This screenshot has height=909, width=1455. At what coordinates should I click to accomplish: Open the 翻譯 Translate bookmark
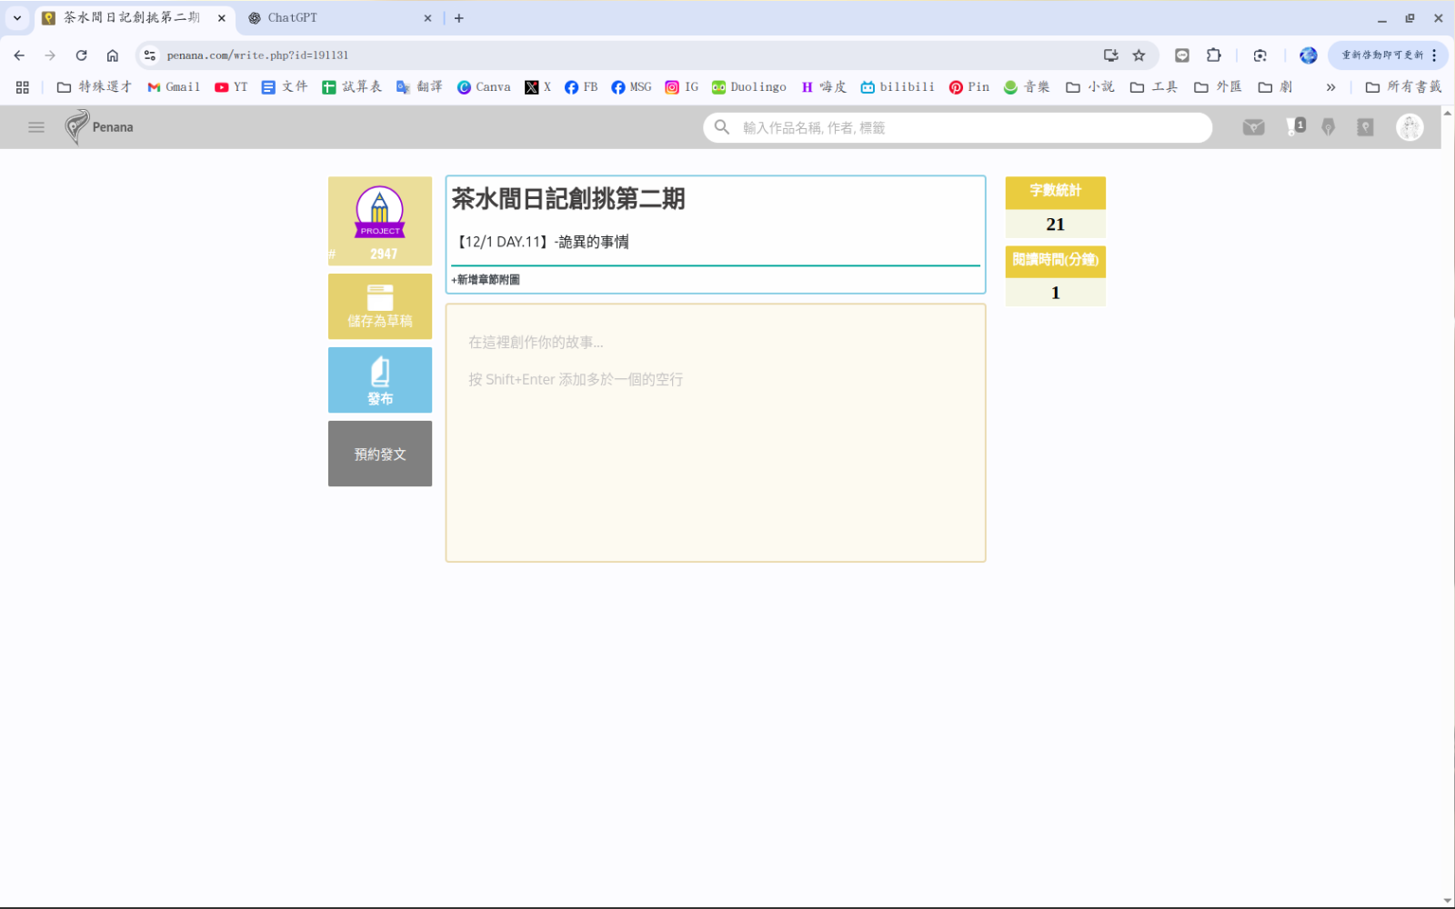tap(419, 87)
